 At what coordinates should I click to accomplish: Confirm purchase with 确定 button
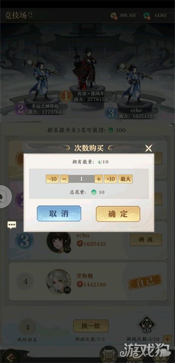click(x=118, y=214)
